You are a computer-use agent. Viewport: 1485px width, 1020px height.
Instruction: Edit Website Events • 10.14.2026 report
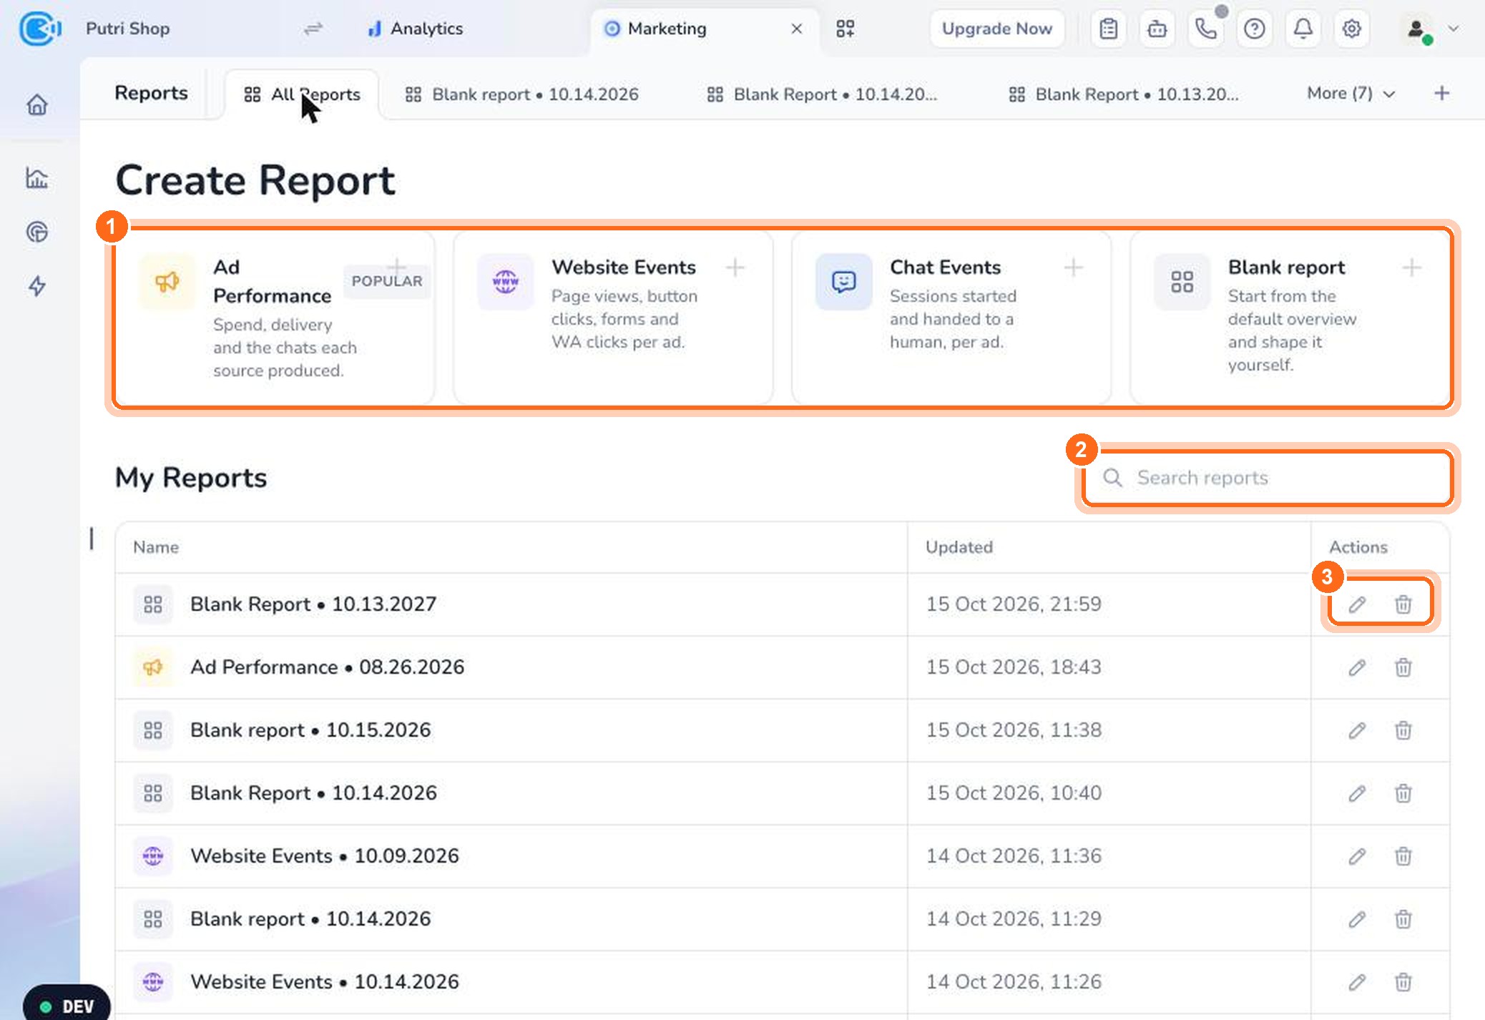(1357, 982)
